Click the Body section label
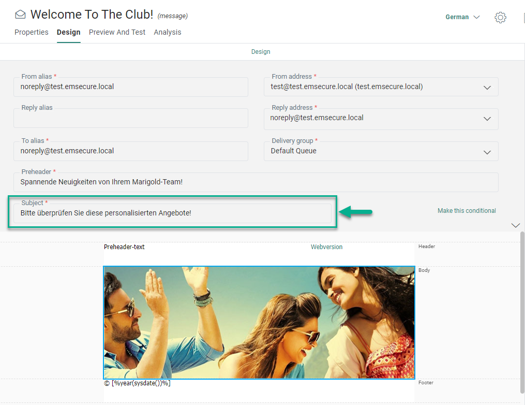Image resolution: width=525 pixels, height=405 pixels. pos(424,270)
